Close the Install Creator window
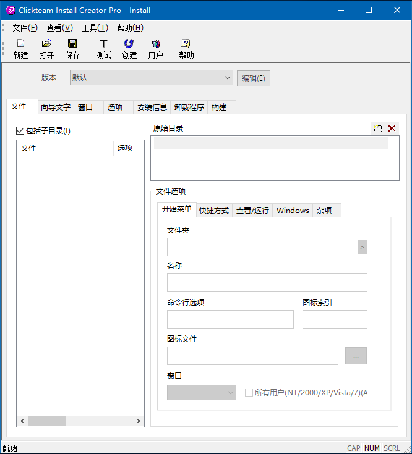 pyautogui.click(x=397, y=10)
